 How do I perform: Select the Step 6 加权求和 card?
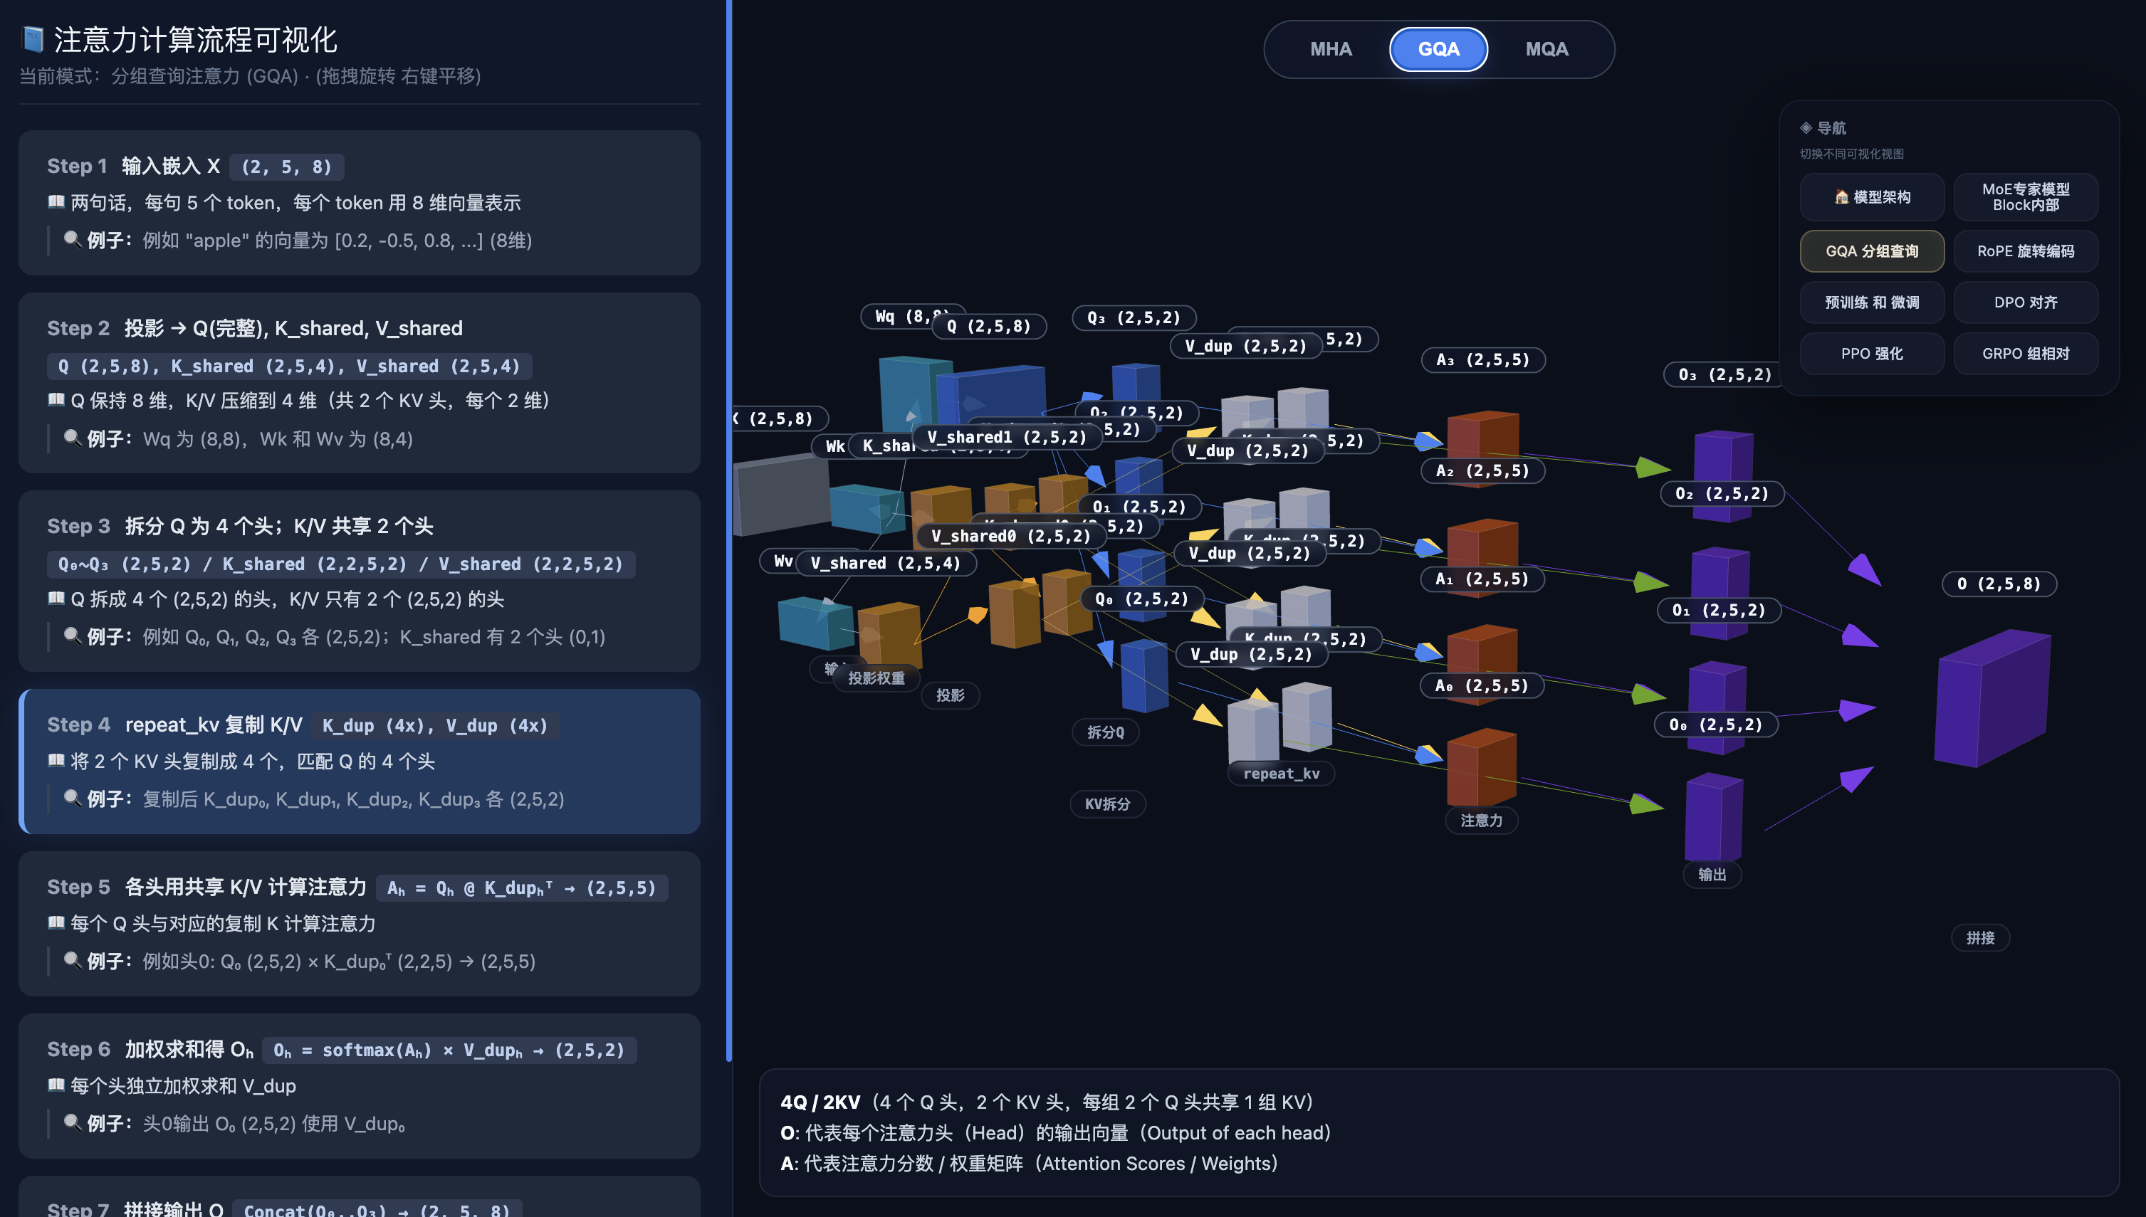click(360, 1086)
